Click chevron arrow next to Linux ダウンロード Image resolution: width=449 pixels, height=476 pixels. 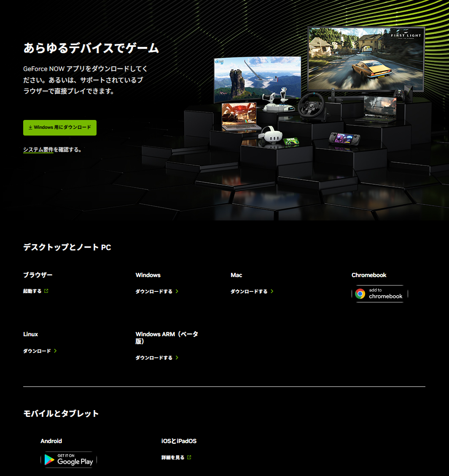[55, 351]
